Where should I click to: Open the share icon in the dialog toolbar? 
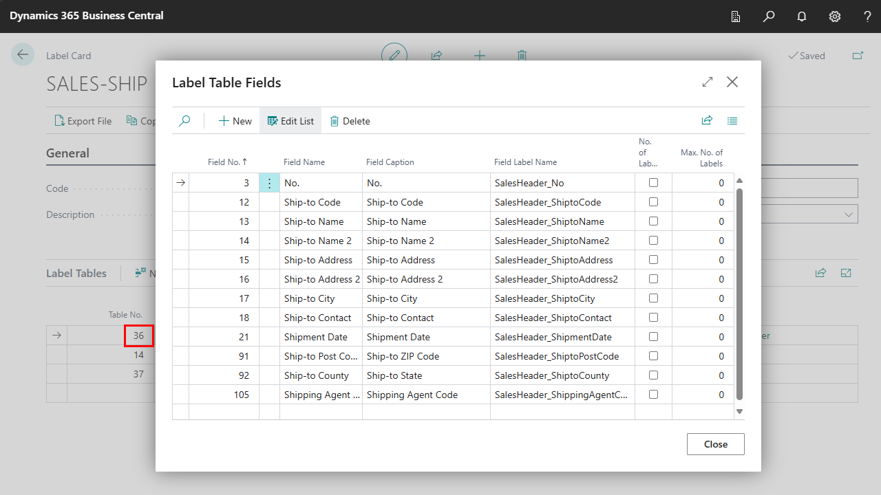pyautogui.click(x=707, y=120)
